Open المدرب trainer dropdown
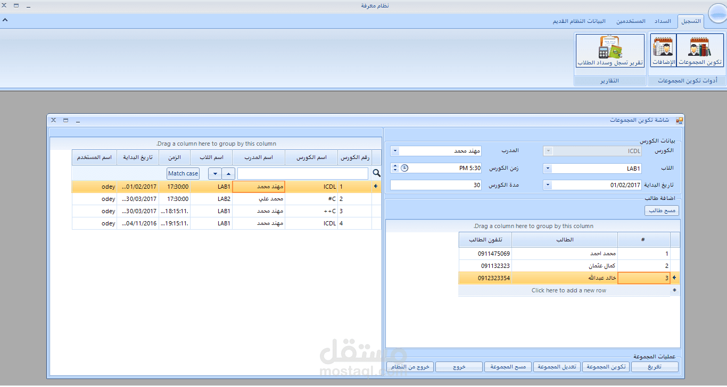727x387 pixels. (395, 151)
